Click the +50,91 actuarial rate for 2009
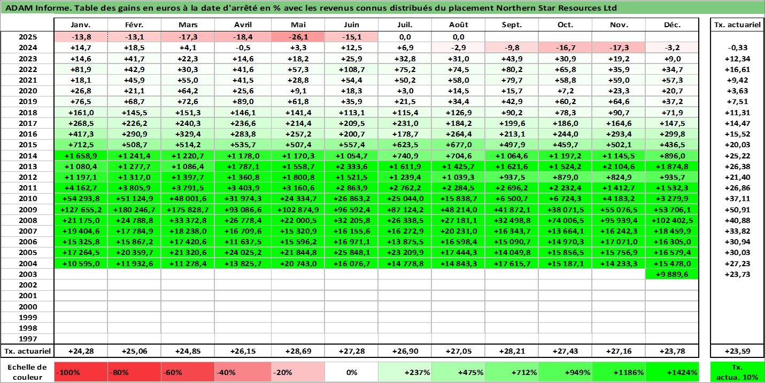765x383 pixels. tap(737, 210)
